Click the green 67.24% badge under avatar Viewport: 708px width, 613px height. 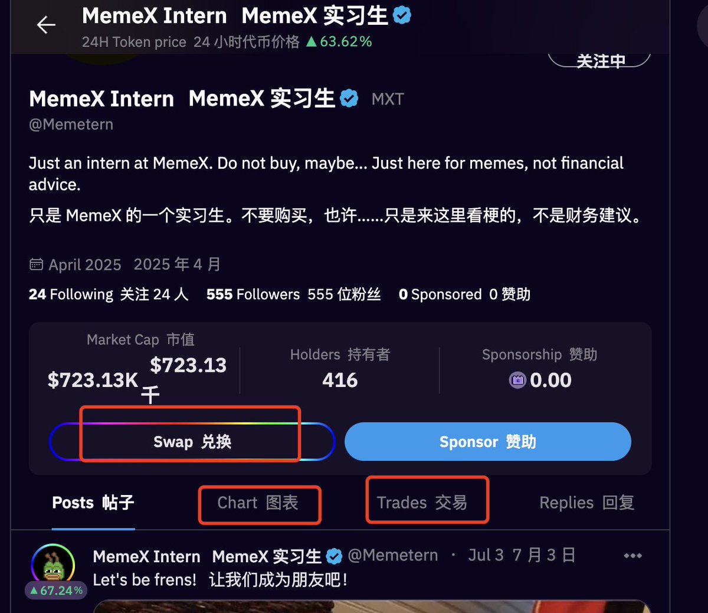(56, 591)
